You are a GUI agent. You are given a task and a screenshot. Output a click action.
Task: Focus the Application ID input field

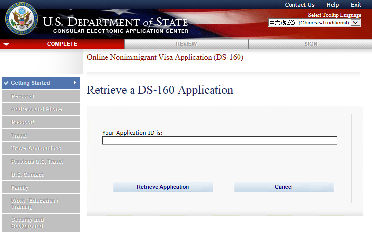[219, 141]
